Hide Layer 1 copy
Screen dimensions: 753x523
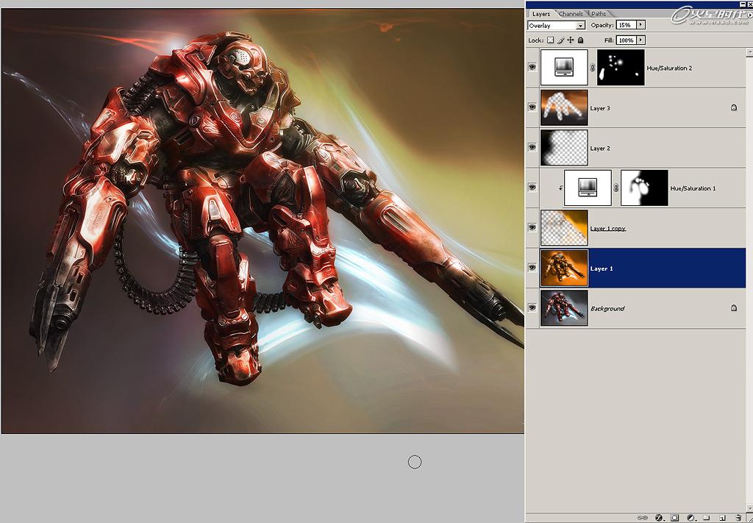point(532,227)
